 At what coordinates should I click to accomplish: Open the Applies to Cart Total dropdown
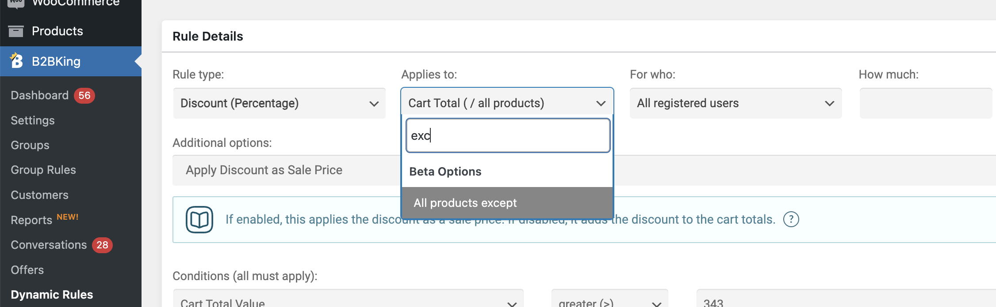[507, 103]
